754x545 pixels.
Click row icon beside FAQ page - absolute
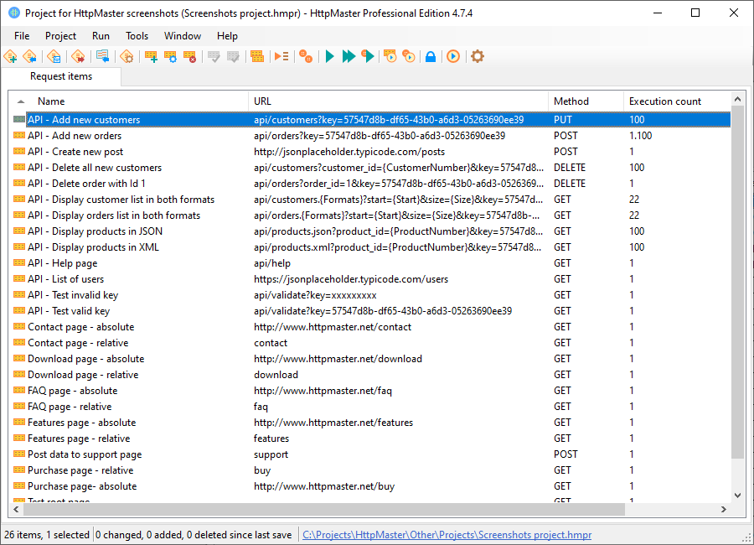tap(19, 390)
